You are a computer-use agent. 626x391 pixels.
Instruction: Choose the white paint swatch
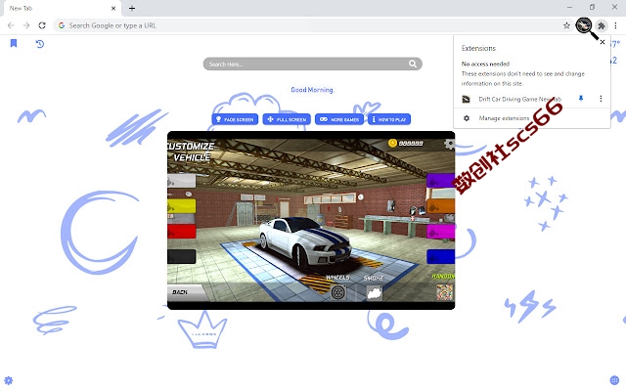(x=182, y=181)
